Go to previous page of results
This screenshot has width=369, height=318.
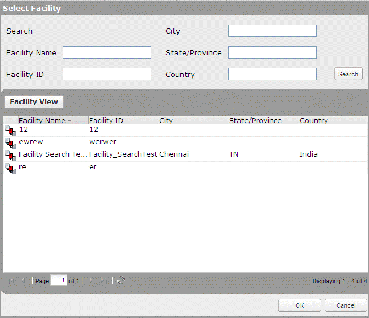[23, 281]
